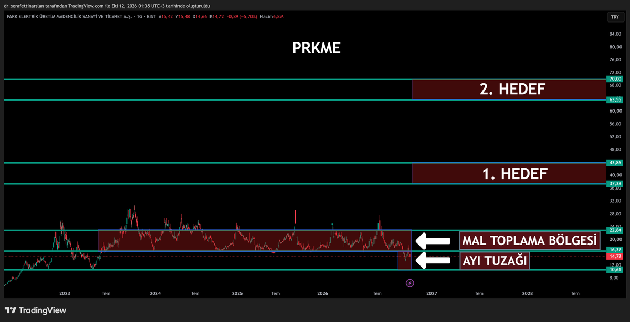The image size is (630, 322).
Task: Click the AYI TUZAĞI label
Action: pos(495,261)
